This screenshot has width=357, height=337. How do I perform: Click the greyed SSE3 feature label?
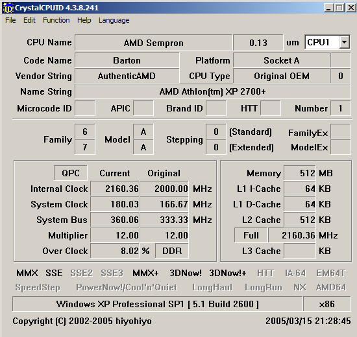(112, 273)
